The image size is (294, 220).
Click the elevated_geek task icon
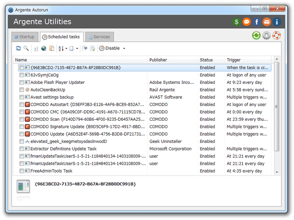27,141
